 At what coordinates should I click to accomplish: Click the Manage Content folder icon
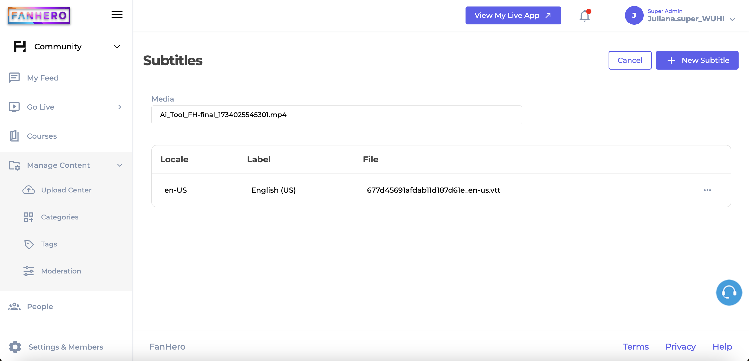pyautogui.click(x=14, y=165)
